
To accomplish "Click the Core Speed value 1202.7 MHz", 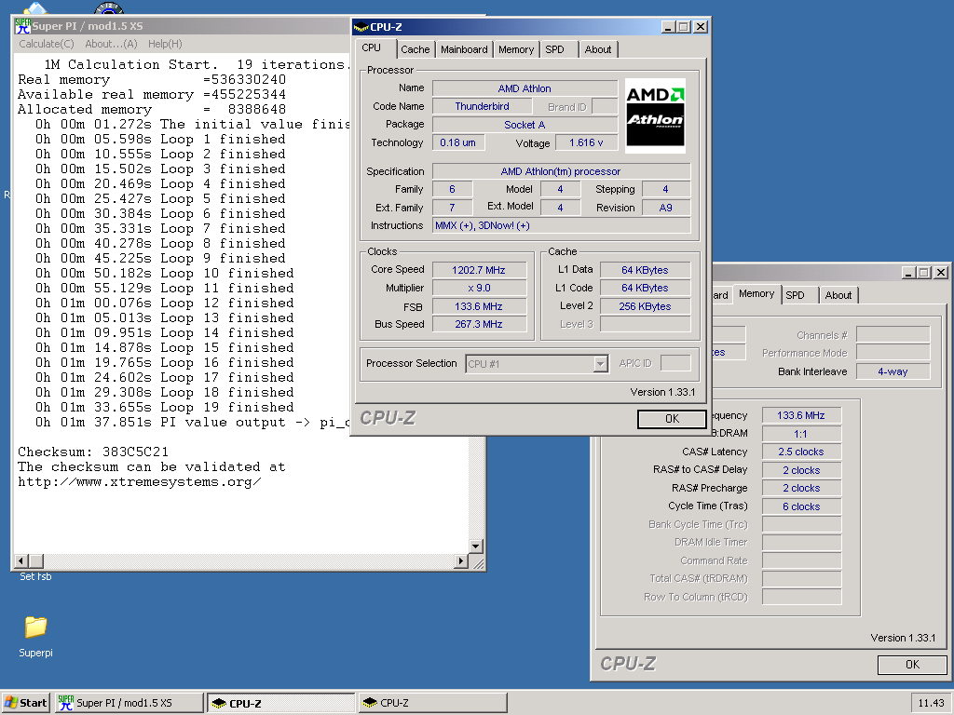I will point(479,270).
